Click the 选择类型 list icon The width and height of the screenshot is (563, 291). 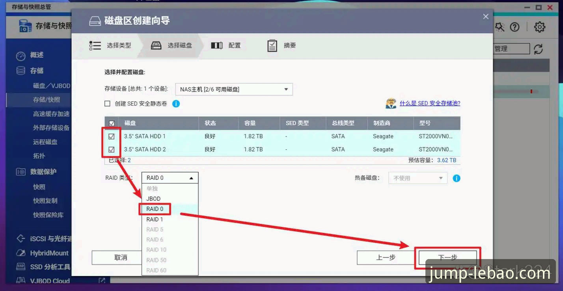tap(95, 45)
